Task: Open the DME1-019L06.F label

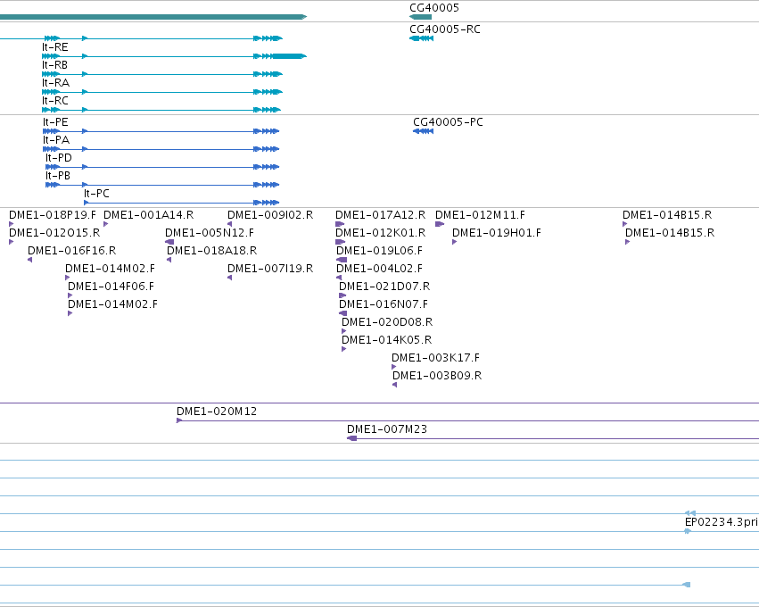Action: pyautogui.click(x=379, y=251)
